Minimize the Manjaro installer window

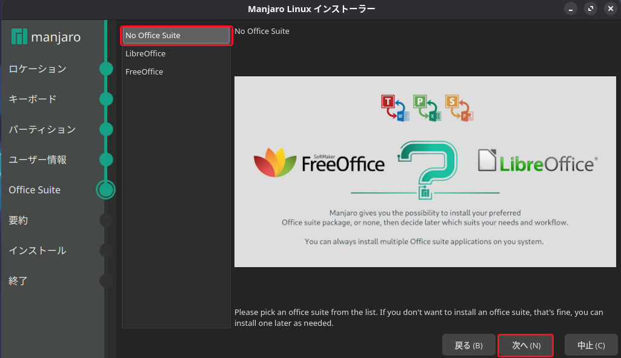[x=571, y=8]
